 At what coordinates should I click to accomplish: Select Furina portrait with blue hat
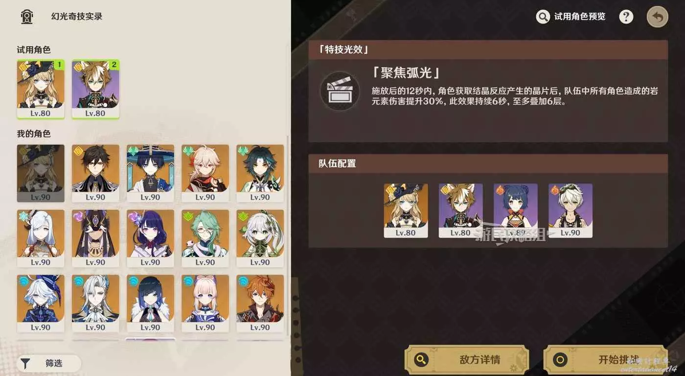pos(41,304)
